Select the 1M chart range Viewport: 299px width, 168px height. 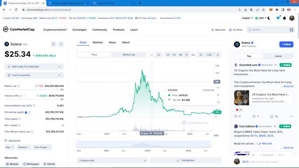click(x=180, y=55)
